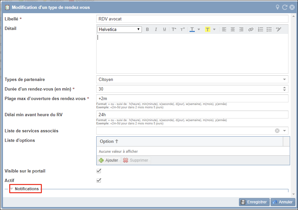Click the Libellé text field
The image size is (298, 210).
(x=192, y=19)
